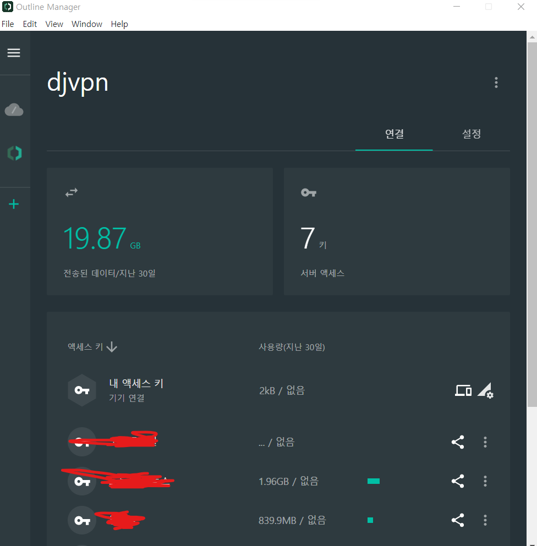The height and width of the screenshot is (546, 537).
Task: Click the 7 키 server access count
Action: 313,239
